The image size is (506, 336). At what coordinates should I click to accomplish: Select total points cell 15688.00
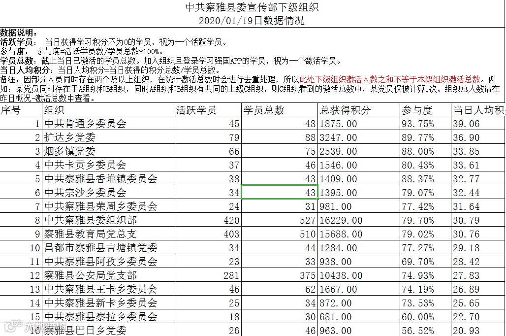click(359, 234)
